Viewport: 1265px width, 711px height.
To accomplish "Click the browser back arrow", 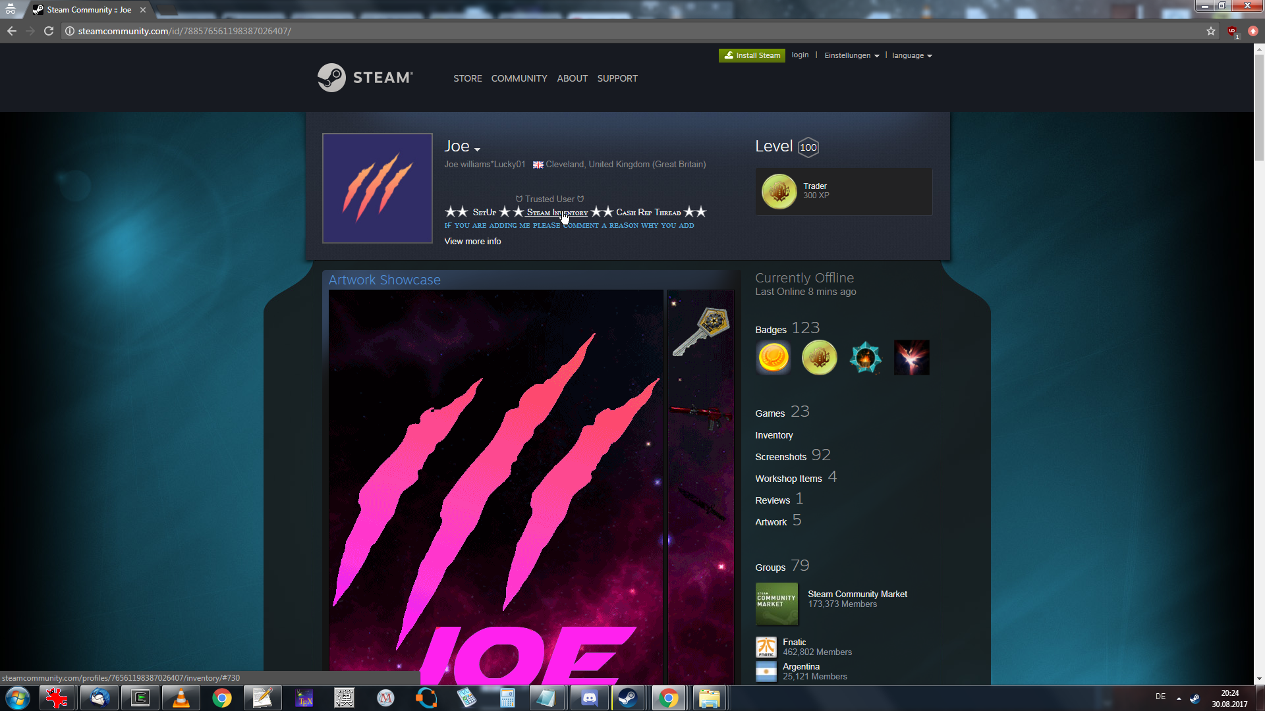I will (12, 31).
